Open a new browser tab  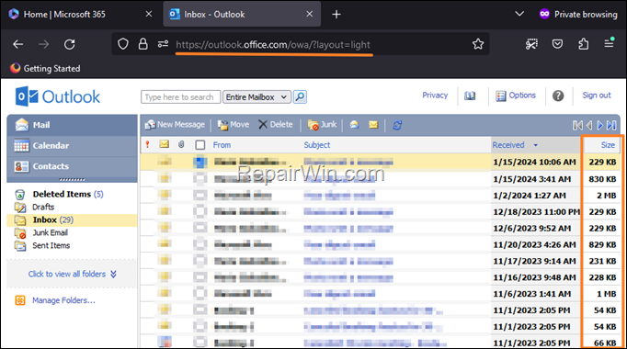click(336, 15)
